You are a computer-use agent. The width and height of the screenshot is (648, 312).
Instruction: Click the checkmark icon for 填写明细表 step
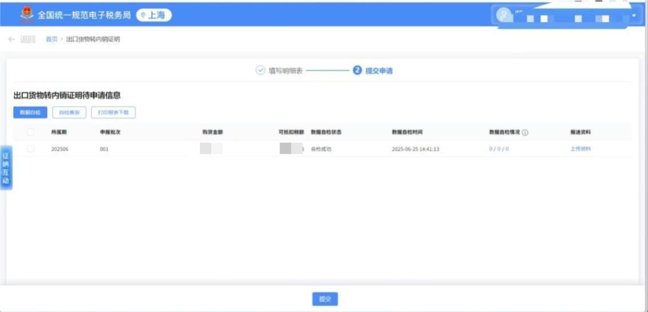(260, 70)
